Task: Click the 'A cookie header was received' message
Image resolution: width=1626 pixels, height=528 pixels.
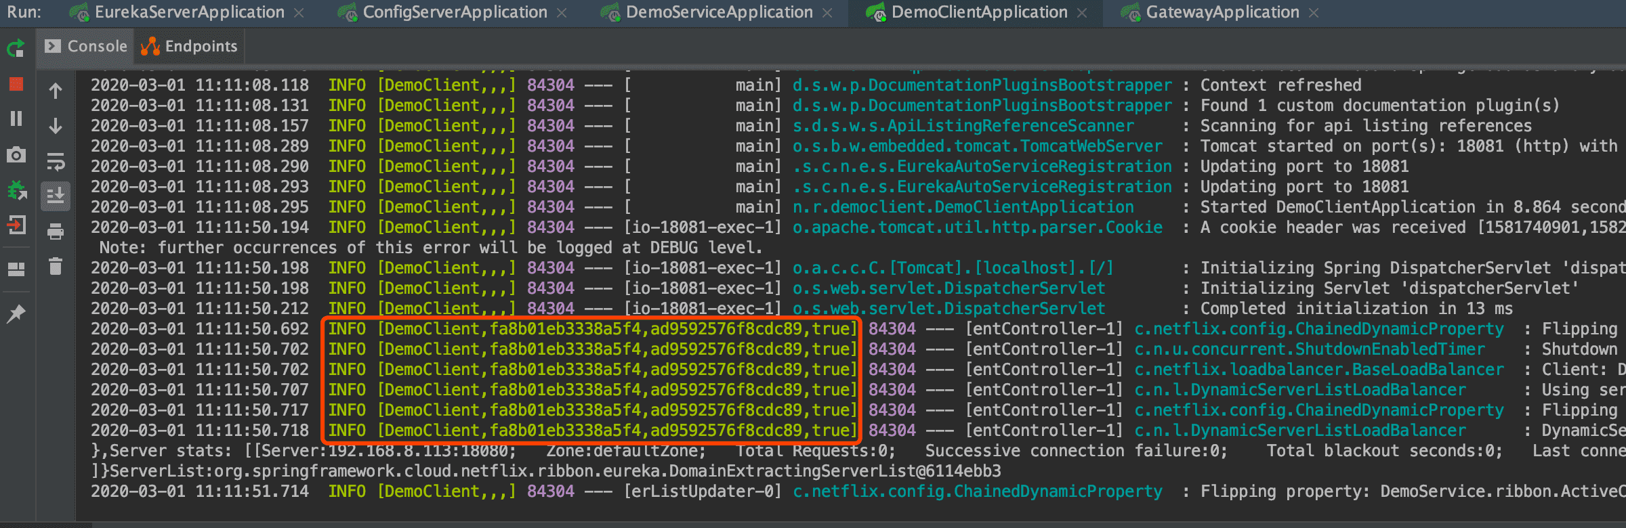Action: coord(1413,227)
